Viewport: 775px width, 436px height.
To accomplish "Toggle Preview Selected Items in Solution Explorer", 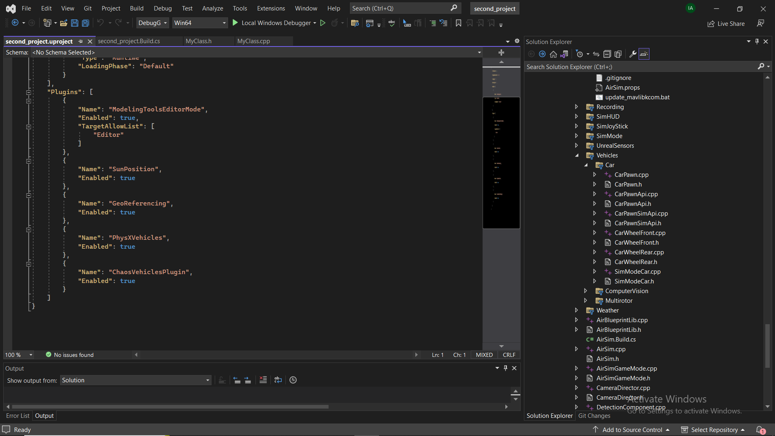I will click(644, 54).
